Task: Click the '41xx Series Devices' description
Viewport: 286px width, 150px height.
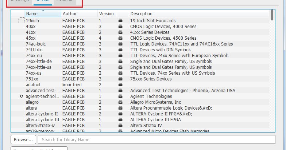Action: coord(150,32)
